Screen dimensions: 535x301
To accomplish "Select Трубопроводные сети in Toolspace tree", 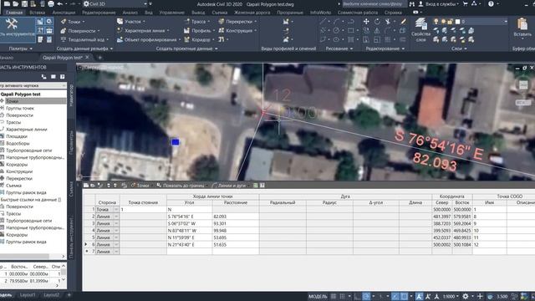I will (29, 150).
